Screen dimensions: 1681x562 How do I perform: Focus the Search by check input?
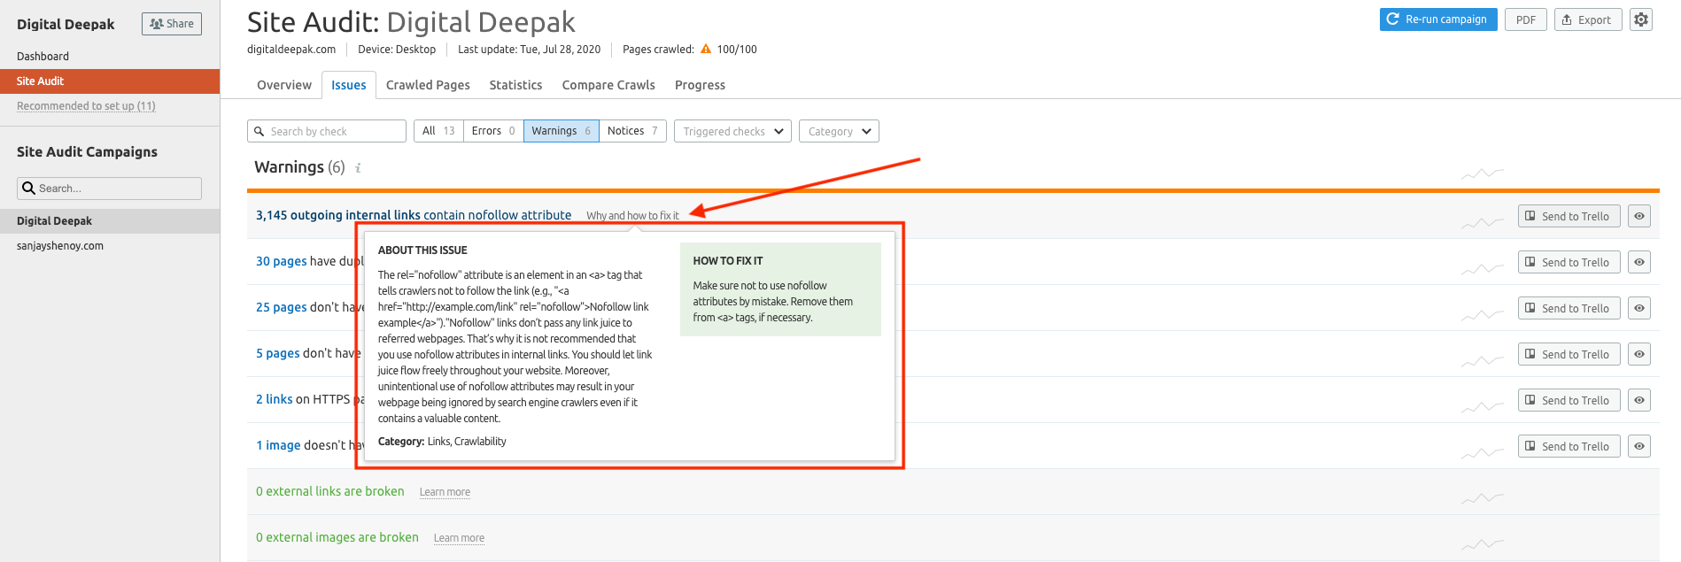point(327,131)
